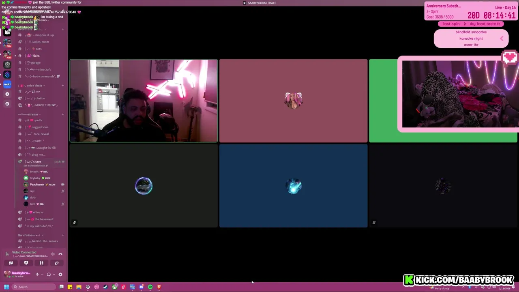Focus blue avatar tile in call
Image resolution: width=519 pixels, height=292 pixels.
pos(293,186)
